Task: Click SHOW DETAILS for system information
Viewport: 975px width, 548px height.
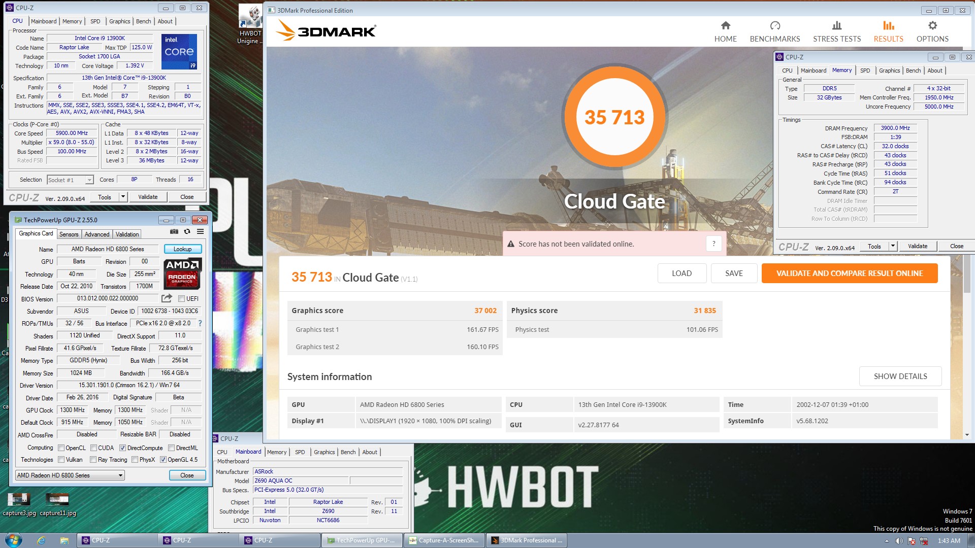Action: coord(900,376)
